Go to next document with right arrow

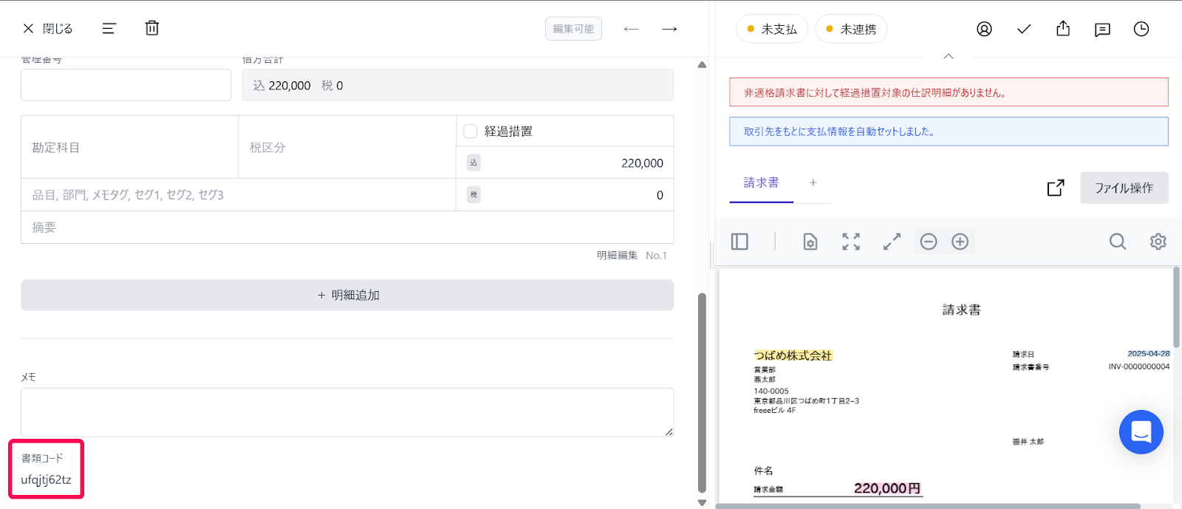[669, 29]
